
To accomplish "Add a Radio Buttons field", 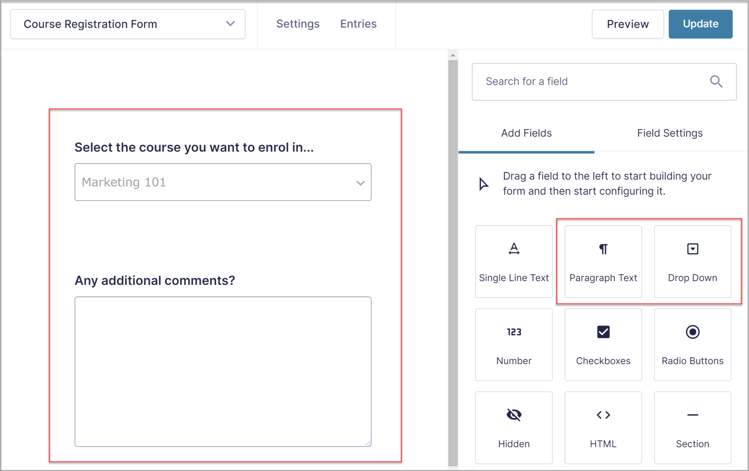I will point(692,344).
